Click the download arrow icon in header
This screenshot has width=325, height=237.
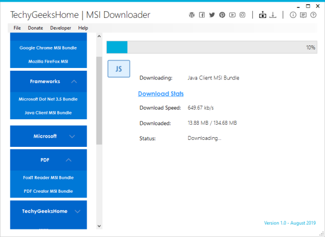[273, 15]
